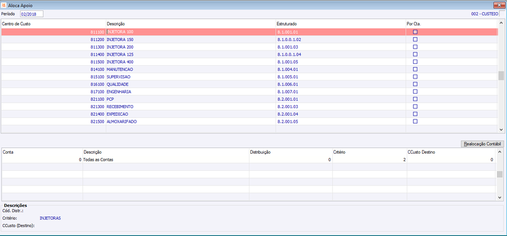This screenshot has height=236, width=507.
Task: Click the upper grid scroll up arrow
Action: 501,23
